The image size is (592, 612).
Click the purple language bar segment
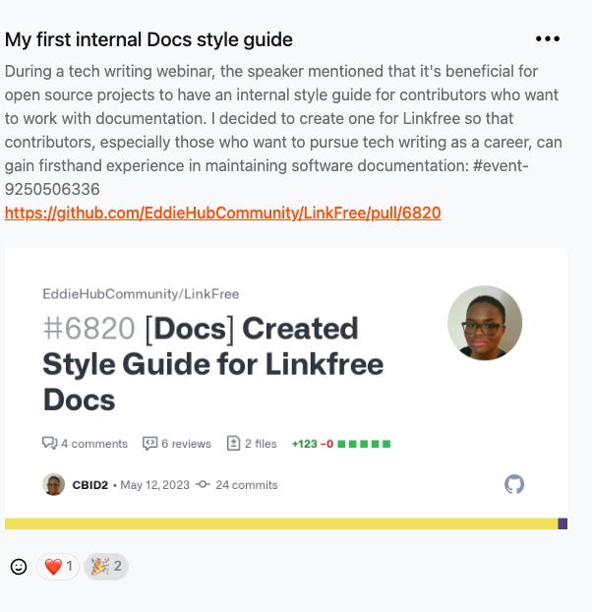point(562,523)
